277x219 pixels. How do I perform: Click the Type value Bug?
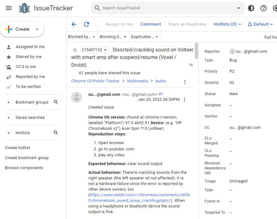coord(233,60)
